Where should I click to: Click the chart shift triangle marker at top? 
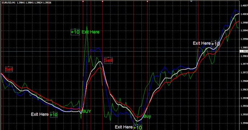coord(191,1)
